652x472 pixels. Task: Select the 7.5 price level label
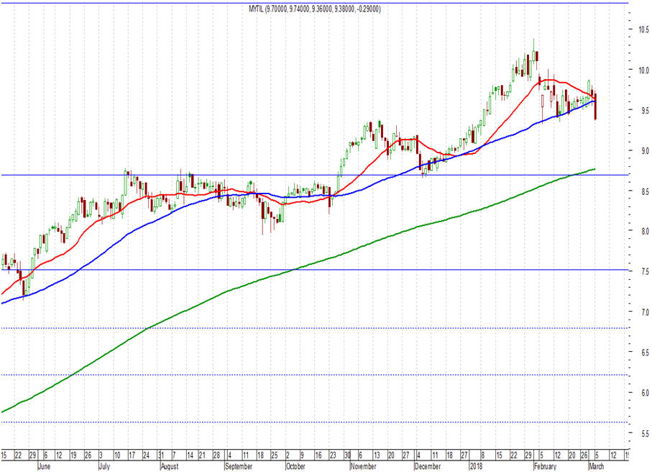tap(645, 271)
